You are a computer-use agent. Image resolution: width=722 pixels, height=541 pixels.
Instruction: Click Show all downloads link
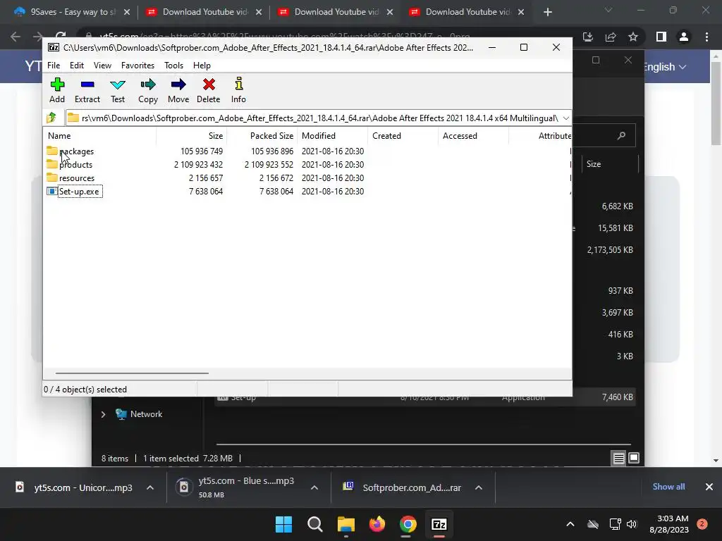coord(668,487)
